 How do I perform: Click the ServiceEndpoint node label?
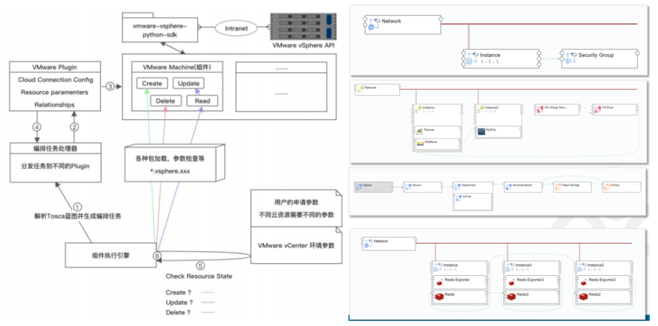tap(523, 185)
